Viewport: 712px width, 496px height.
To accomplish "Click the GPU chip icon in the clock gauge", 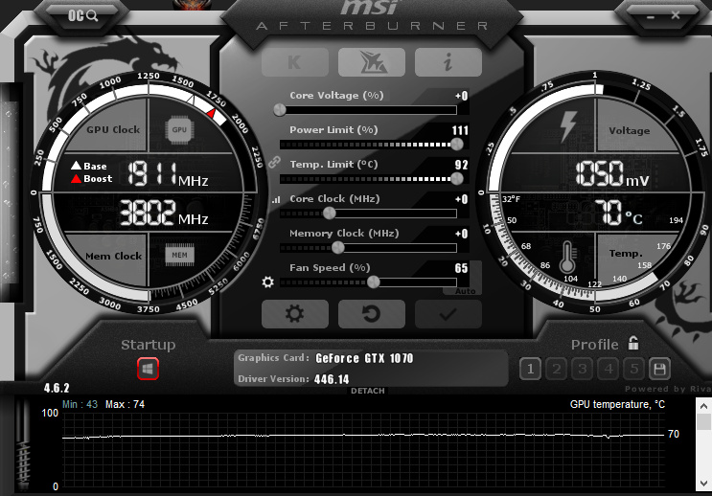I will pyautogui.click(x=179, y=130).
